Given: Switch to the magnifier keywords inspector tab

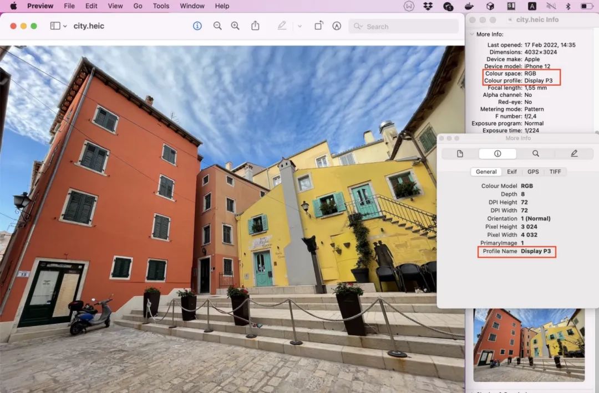Looking at the screenshot, I should (x=536, y=154).
